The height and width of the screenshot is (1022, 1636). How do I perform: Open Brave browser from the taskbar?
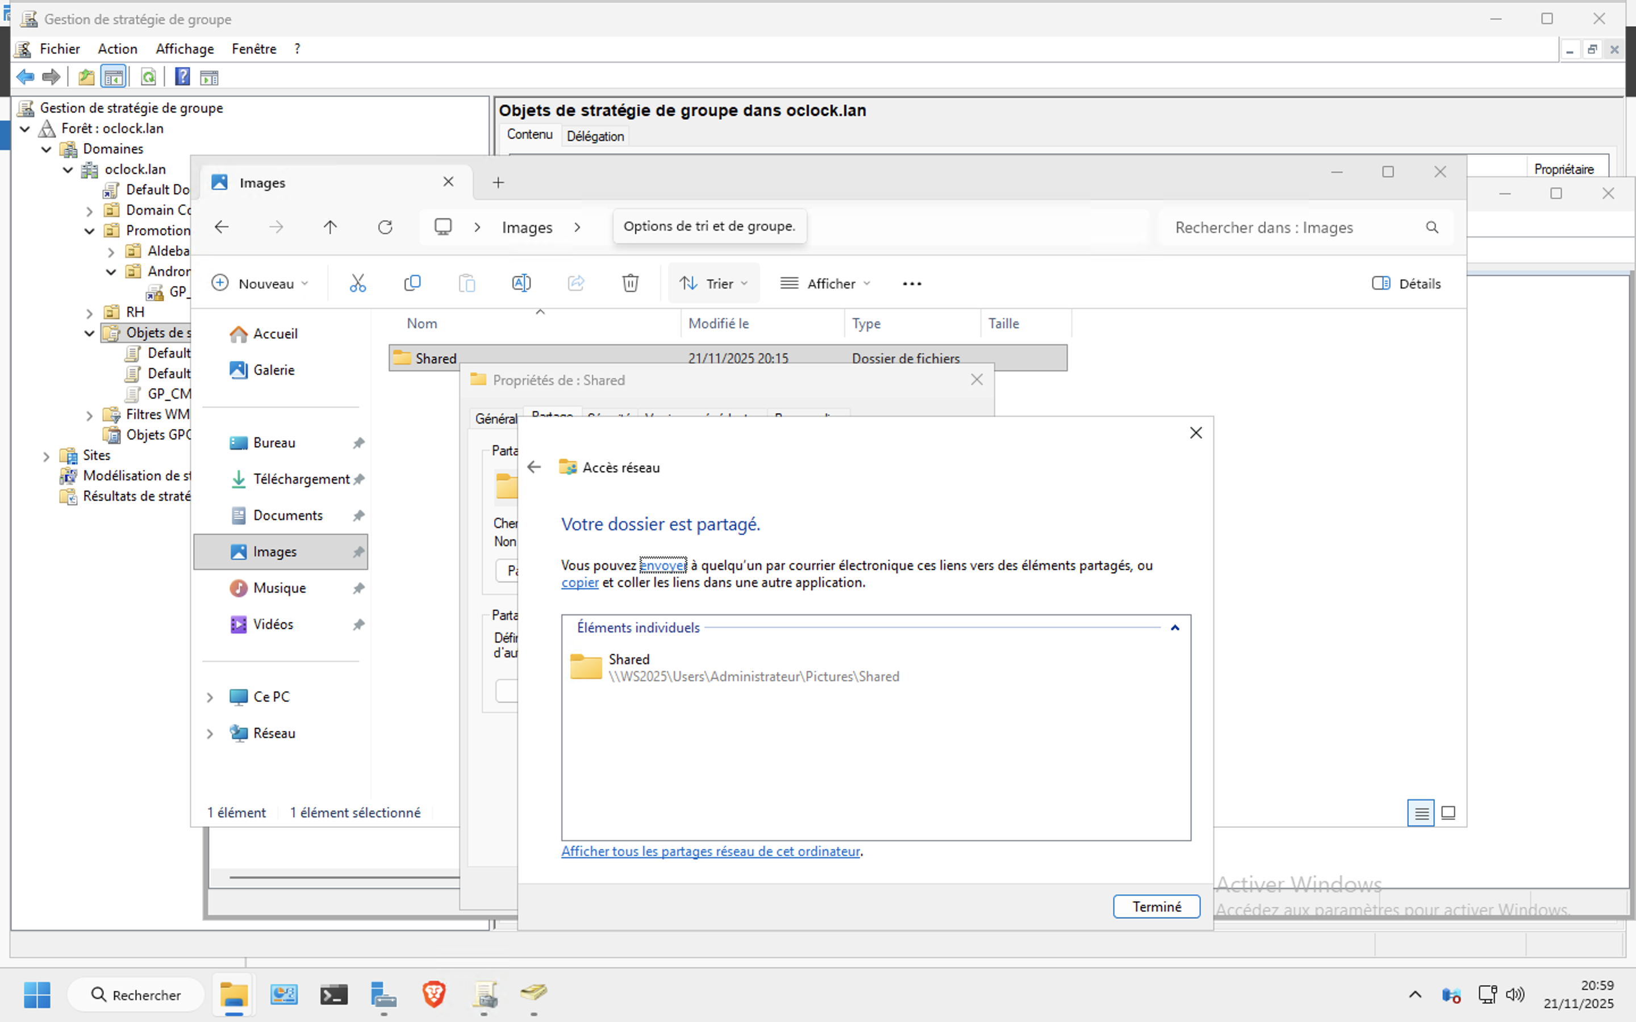(x=434, y=994)
